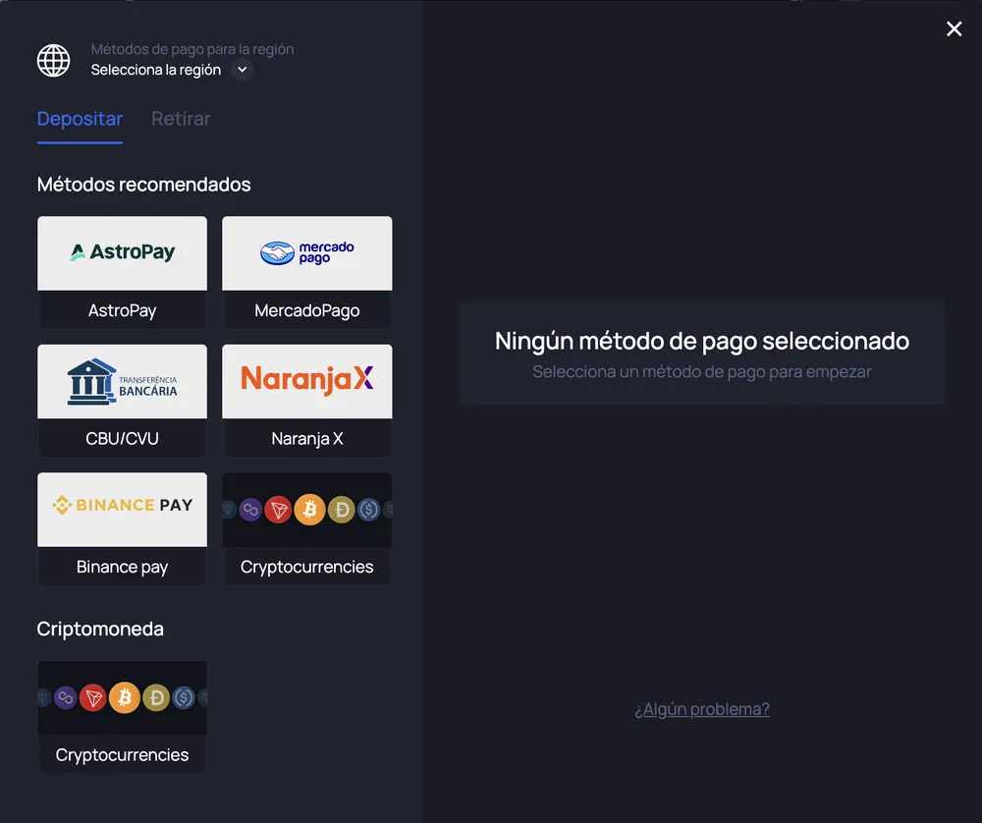Image resolution: width=982 pixels, height=823 pixels.
Task: Click 'Métodos recomendados' heading
Action: pyautogui.click(x=144, y=184)
